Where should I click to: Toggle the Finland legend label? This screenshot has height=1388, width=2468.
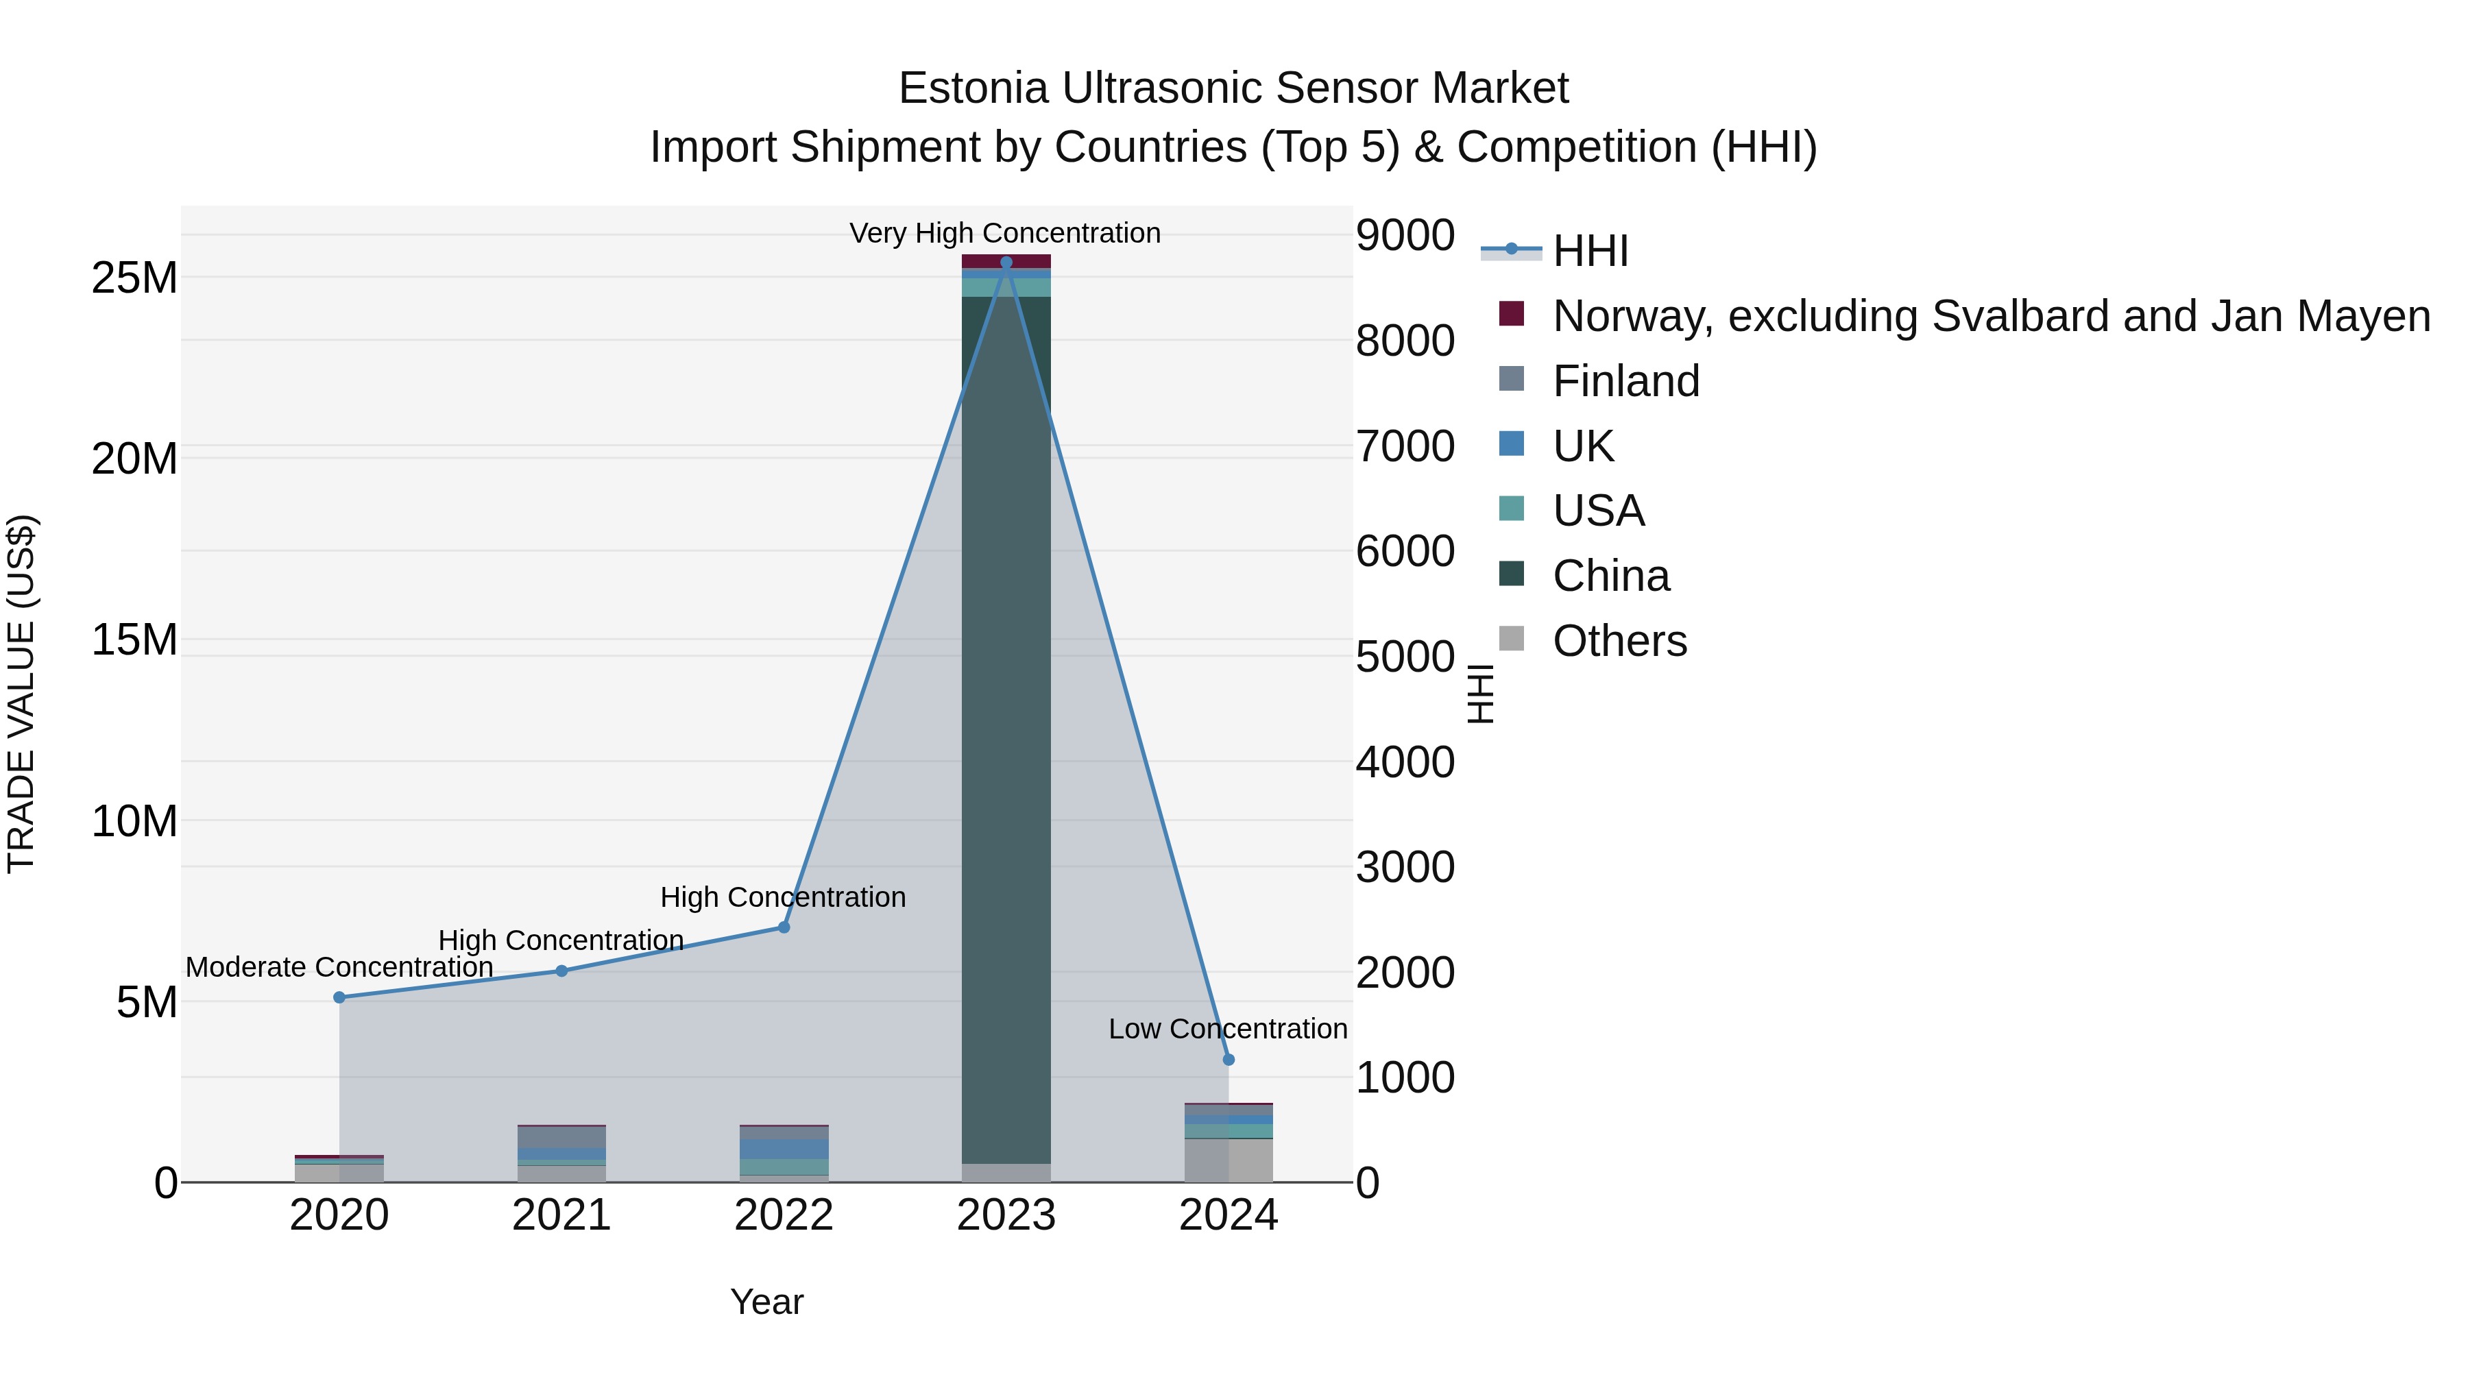point(1626,381)
